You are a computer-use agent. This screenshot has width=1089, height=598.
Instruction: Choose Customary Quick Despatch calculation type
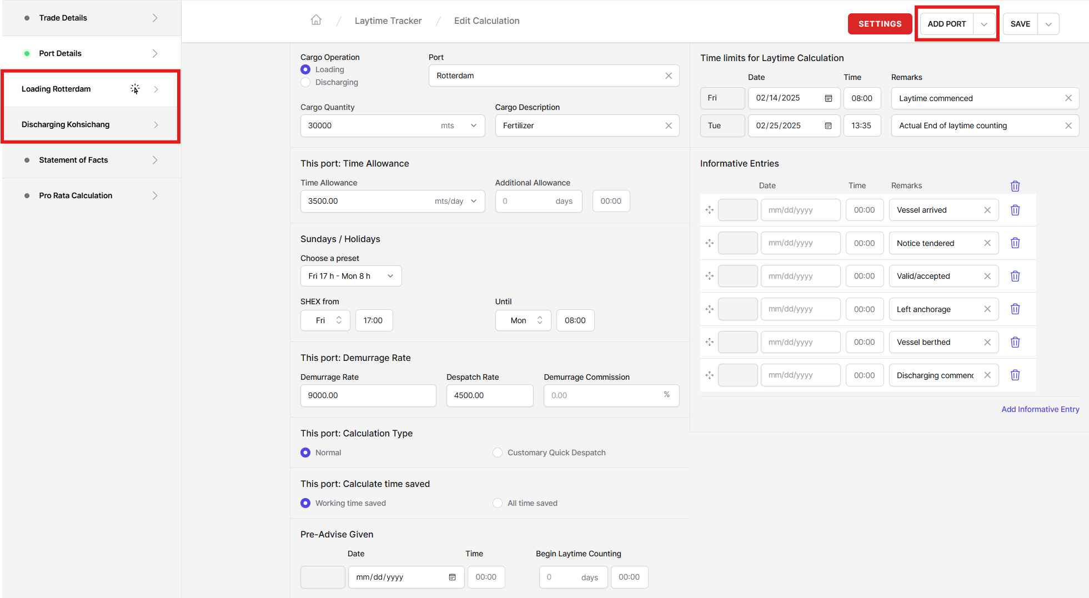tap(498, 453)
